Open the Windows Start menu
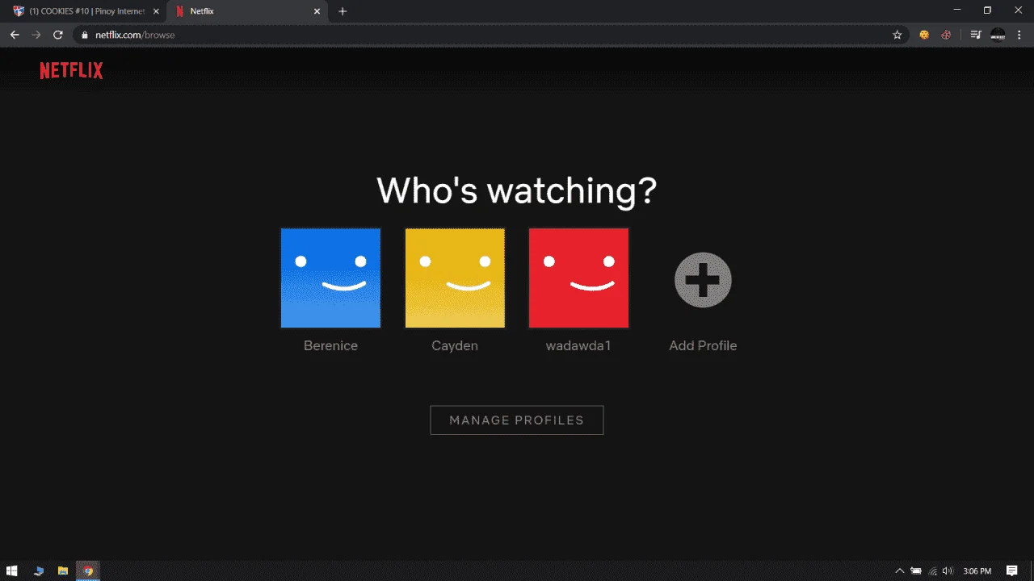This screenshot has height=581, width=1034. click(12, 571)
